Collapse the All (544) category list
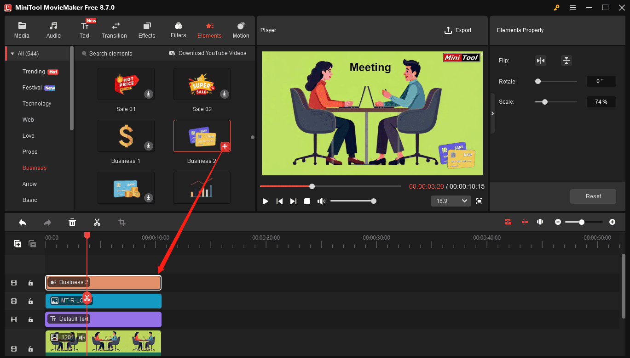The width and height of the screenshot is (630, 358). click(12, 54)
